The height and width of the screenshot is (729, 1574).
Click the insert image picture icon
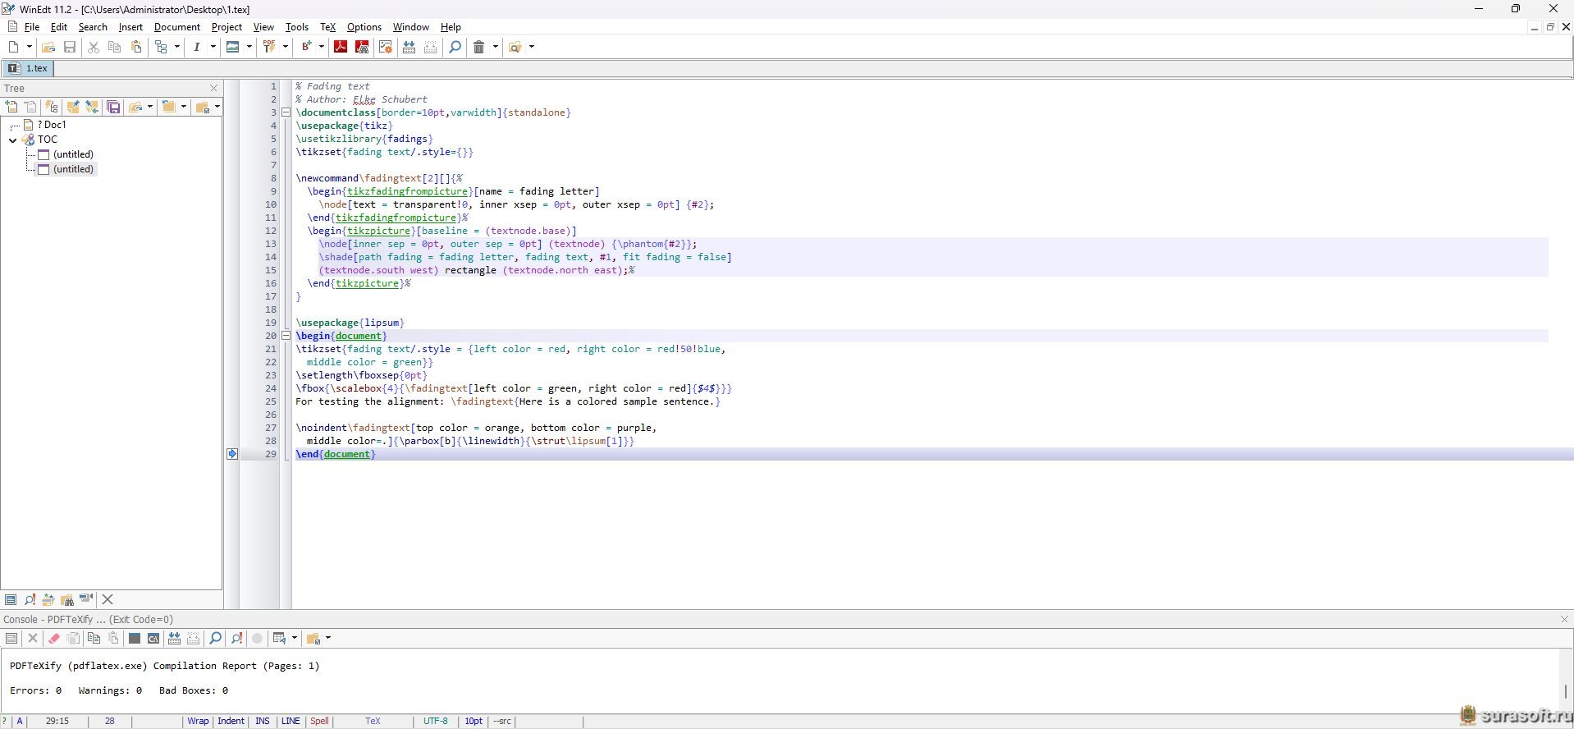point(233,47)
